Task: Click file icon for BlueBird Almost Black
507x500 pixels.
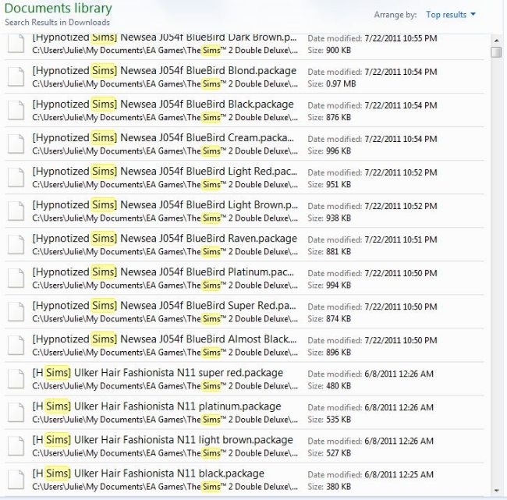Action: pos(16,346)
